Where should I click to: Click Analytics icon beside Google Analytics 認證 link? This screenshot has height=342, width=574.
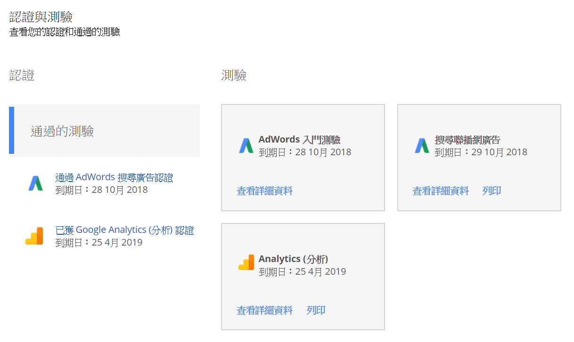click(x=34, y=236)
